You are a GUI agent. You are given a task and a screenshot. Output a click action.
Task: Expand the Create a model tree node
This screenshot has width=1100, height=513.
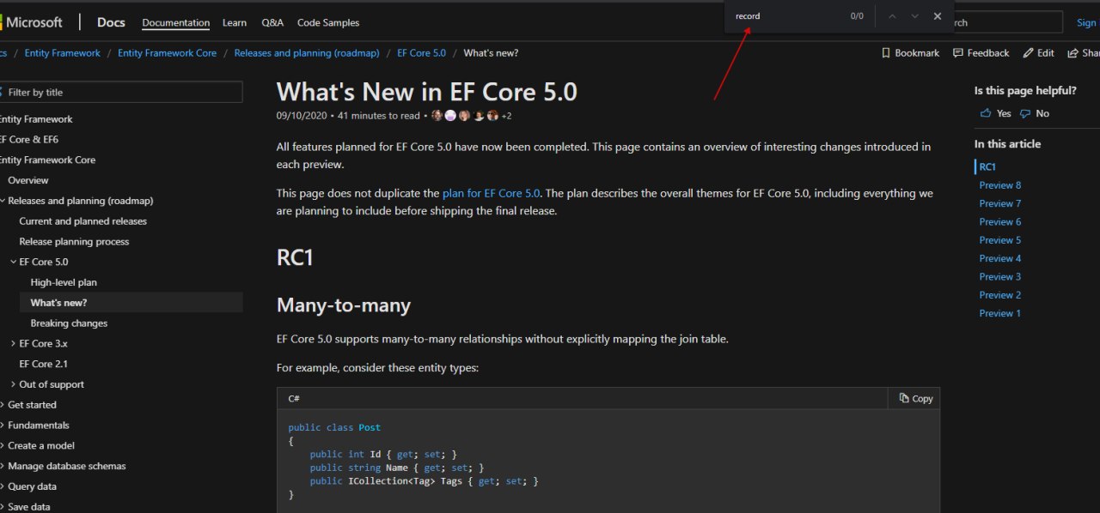tap(3, 446)
